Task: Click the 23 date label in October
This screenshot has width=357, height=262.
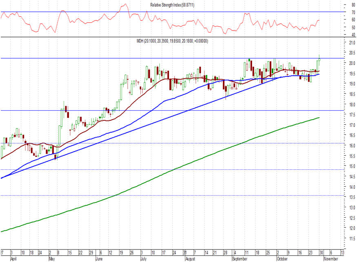Action: pos(310,253)
